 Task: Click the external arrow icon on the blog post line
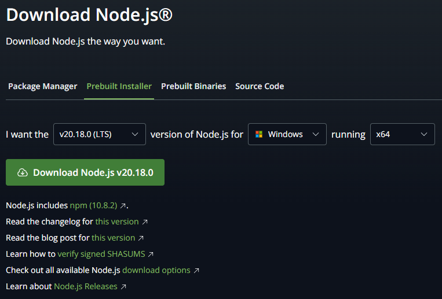coord(141,238)
